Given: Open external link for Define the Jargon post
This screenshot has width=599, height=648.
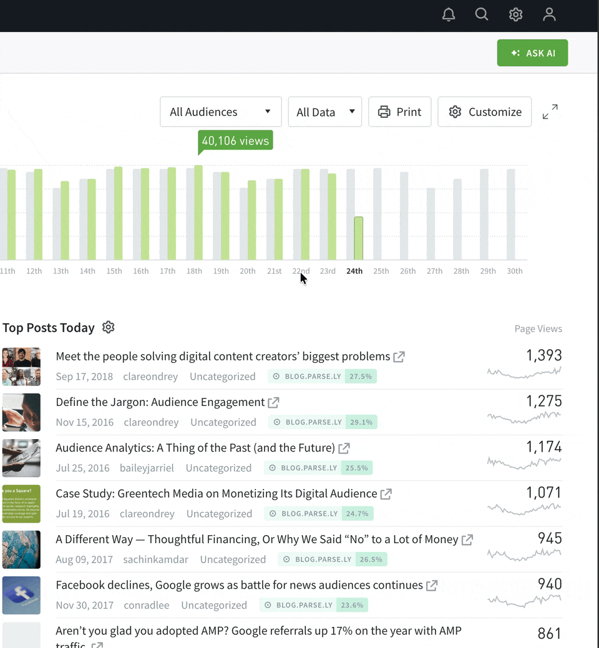Looking at the screenshot, I should tap(273, 403).
